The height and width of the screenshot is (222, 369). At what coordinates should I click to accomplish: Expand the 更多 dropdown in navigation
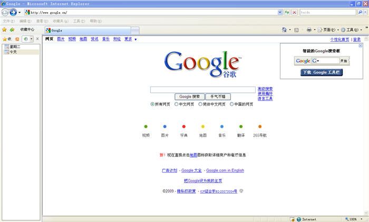click(131, 39)
